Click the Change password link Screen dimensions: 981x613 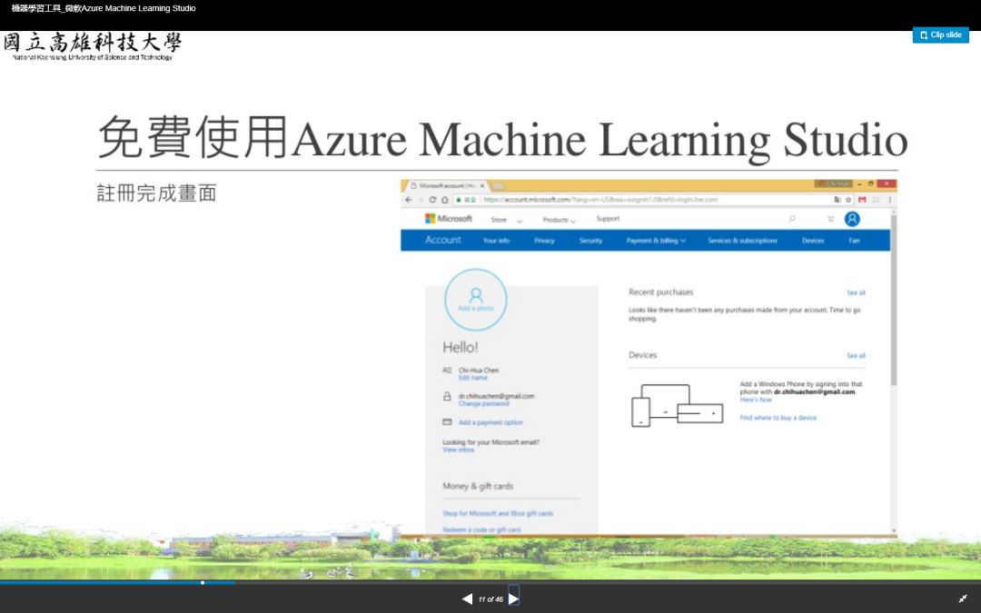click(483, 404)
